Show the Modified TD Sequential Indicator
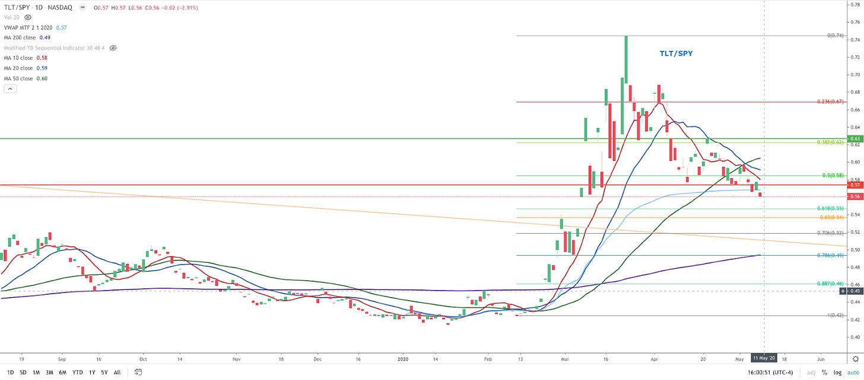The width and height of the screenshot is (864, 380). click(113, 47)
